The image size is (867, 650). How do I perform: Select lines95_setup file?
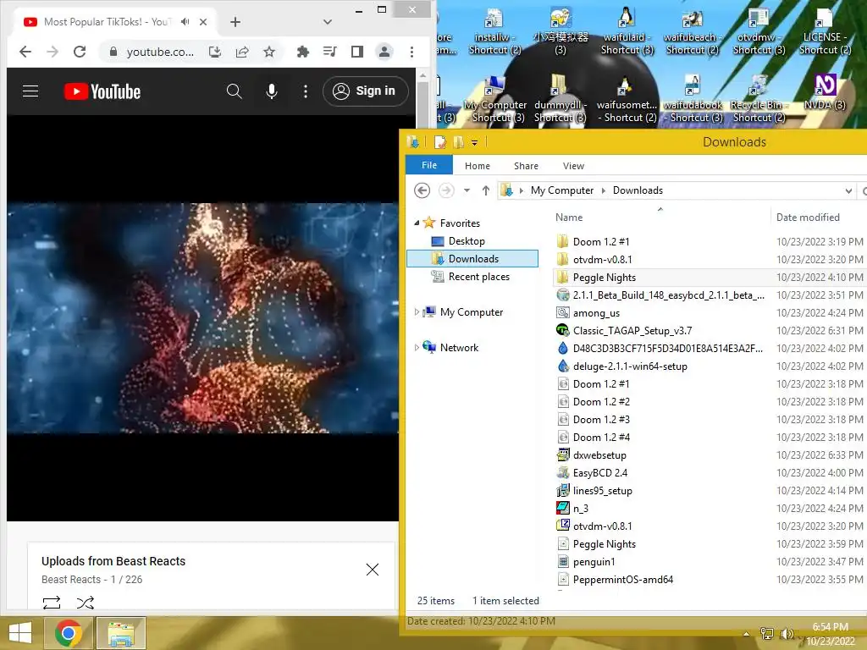tap(602, 490)
